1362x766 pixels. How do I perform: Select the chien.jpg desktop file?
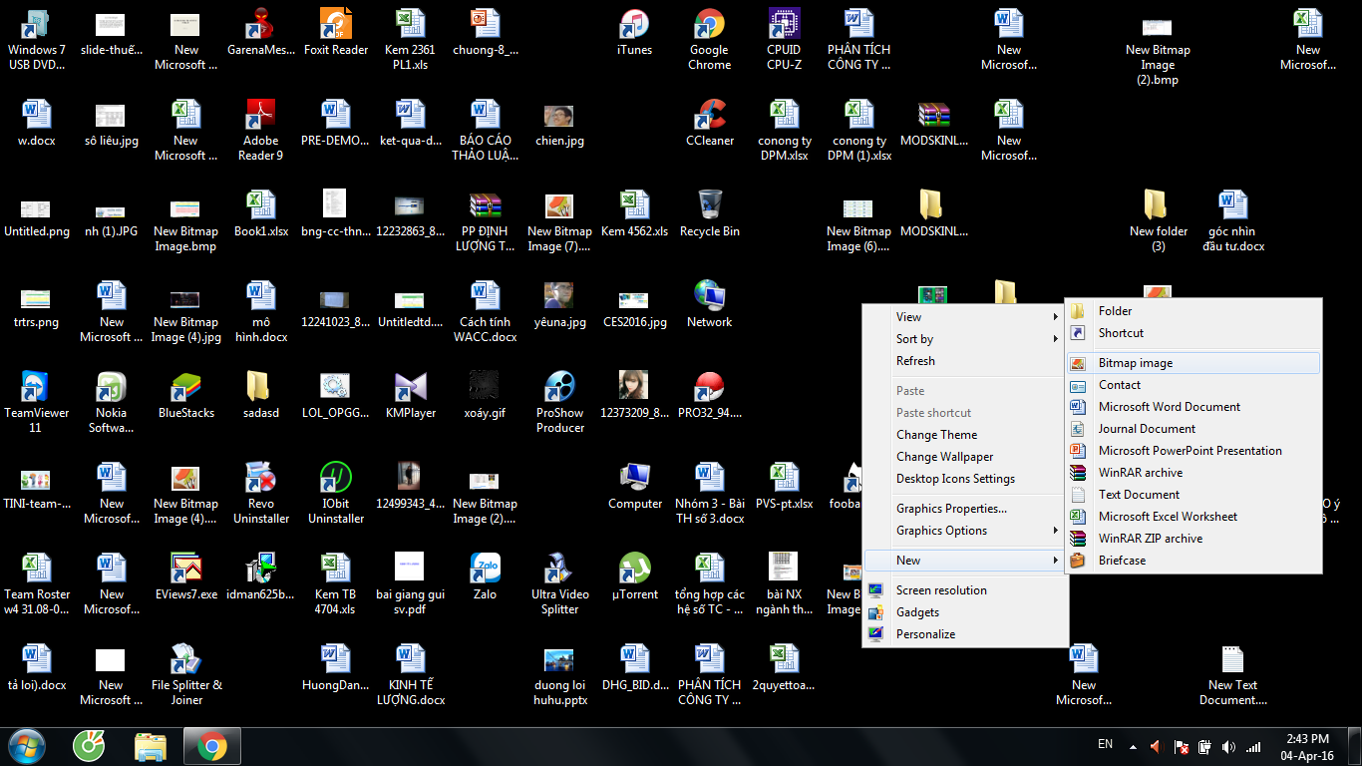[560, 124]
